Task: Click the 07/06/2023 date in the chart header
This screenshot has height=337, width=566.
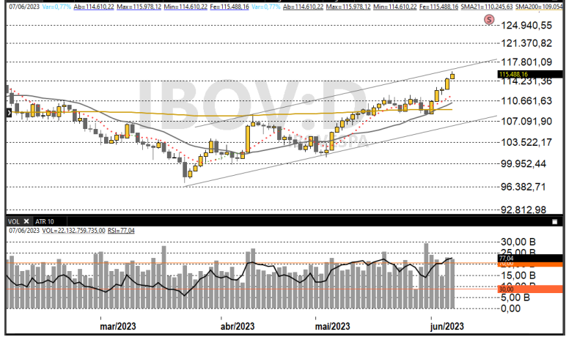Action: 24,7
